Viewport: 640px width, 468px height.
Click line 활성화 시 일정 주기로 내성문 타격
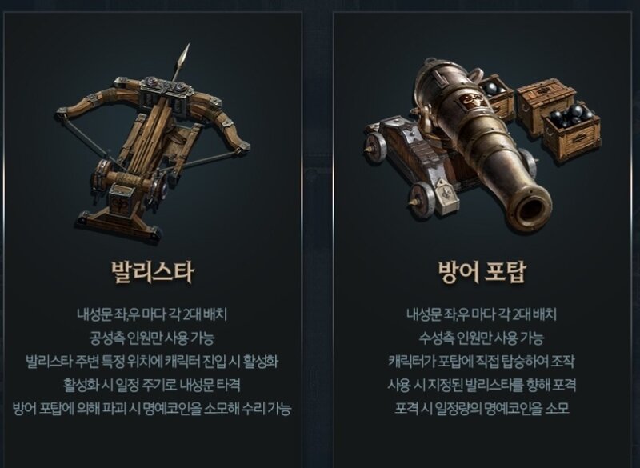152,384
